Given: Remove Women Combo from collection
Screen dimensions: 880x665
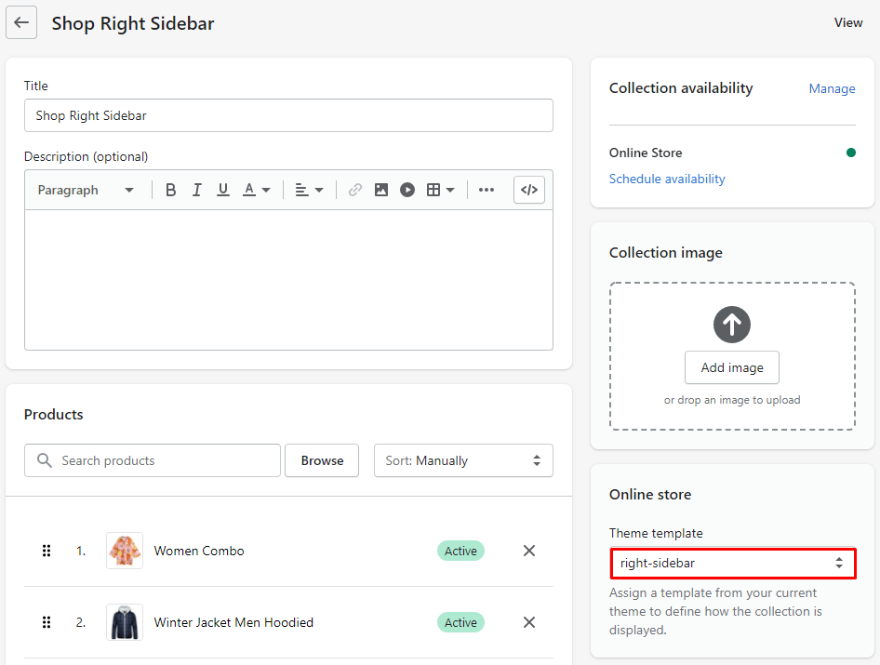Looking at the screenshot, I should click(x=529, y=551).
